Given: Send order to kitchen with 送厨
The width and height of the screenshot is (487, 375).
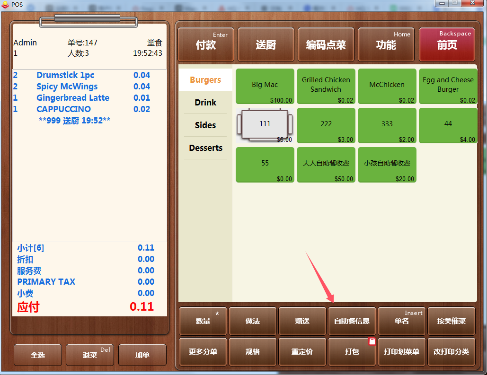Looking at the screenshot, I should coord(266,44).
